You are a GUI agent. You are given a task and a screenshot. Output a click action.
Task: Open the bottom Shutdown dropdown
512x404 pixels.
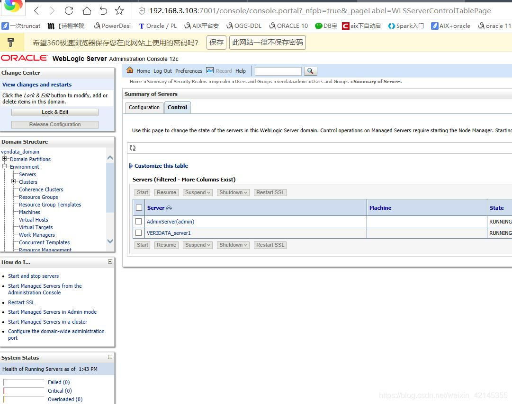pos(233,245)
